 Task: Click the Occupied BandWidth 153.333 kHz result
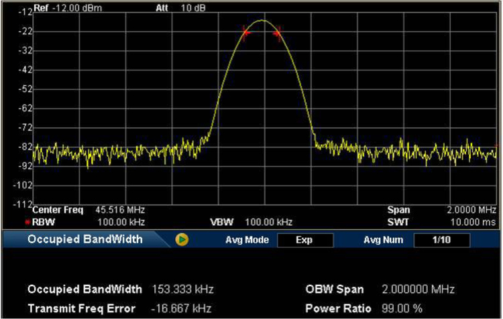click(183, 290)
